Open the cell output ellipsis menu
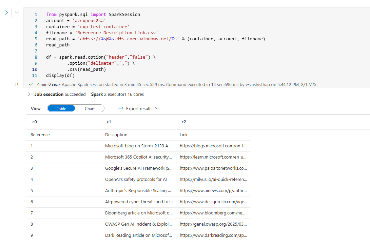 pyautogui.click(x=17, y=105)
